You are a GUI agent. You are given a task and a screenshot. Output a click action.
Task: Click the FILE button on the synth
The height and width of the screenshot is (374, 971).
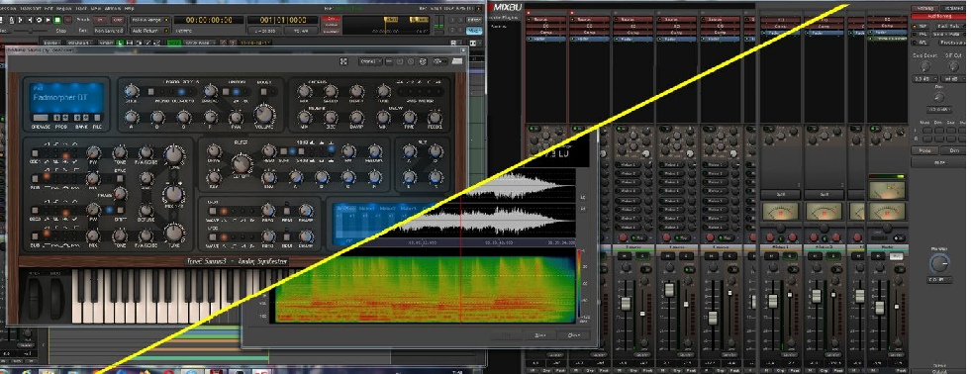[97, 118]
